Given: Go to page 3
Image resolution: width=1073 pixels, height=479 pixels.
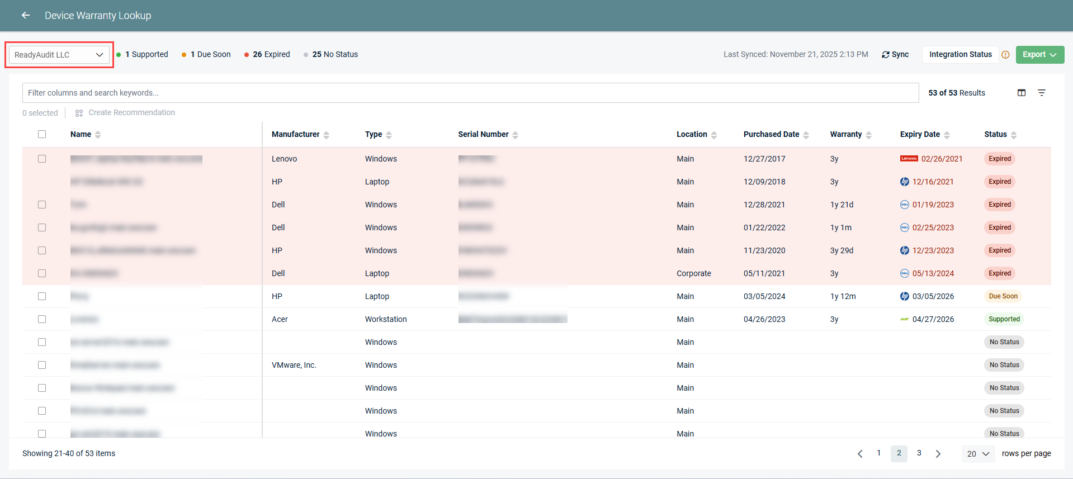Looking at the screenshot, I should pyautogui.click(x=919, y=453).
